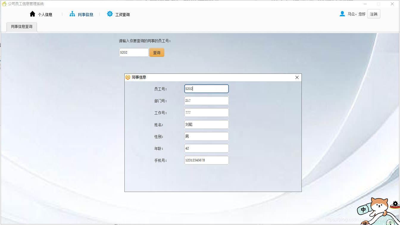
Task: Click the 性别 field showing 男
Action: point(206,136)
